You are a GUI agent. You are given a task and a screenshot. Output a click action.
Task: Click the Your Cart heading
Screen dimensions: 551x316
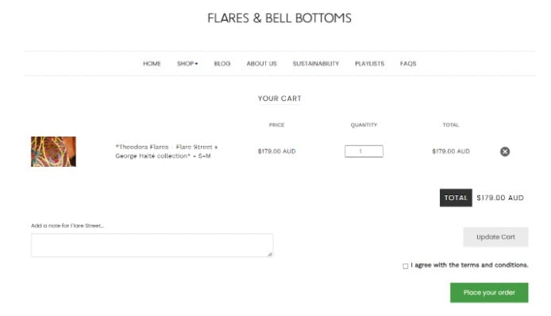[279, 98]
